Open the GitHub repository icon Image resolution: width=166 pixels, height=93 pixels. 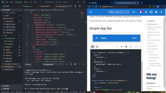tap(151, 12)
